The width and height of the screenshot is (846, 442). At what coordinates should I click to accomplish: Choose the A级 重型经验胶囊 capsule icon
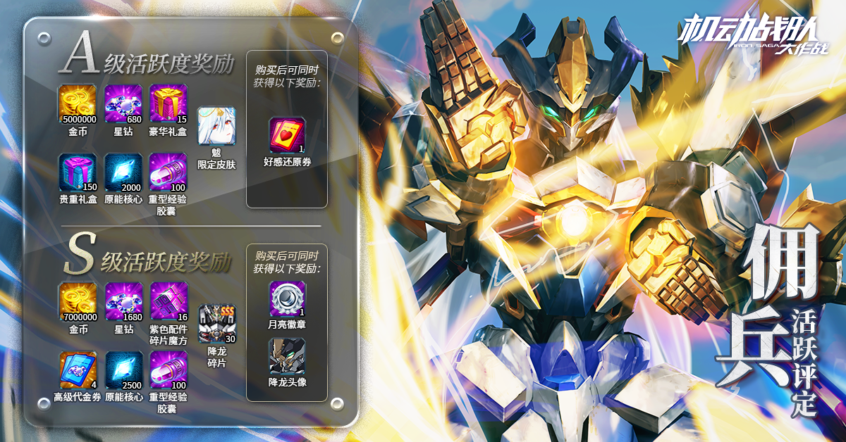(168, 172)
